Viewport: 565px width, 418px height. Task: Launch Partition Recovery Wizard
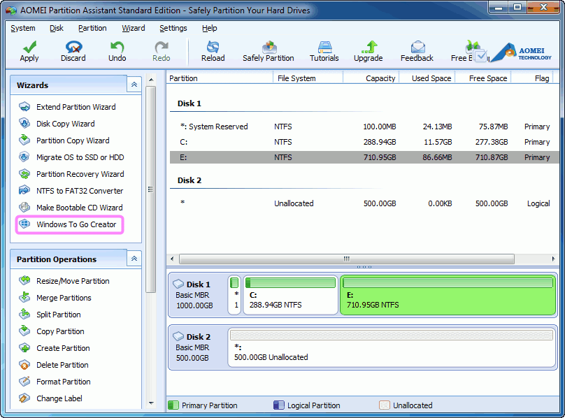point(71,174)
